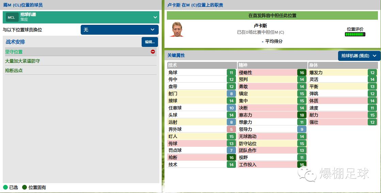Viewport: 381px width, 193px height.
Task: Click the MCL position badge icon
Action: (x=12, y=17)
